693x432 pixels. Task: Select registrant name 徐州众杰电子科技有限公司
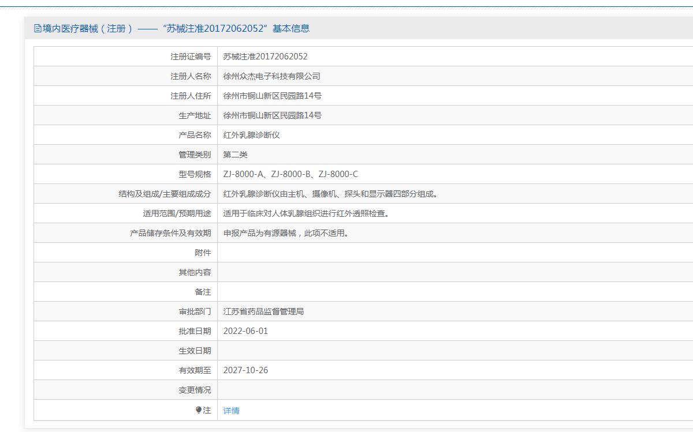[272, 76]
